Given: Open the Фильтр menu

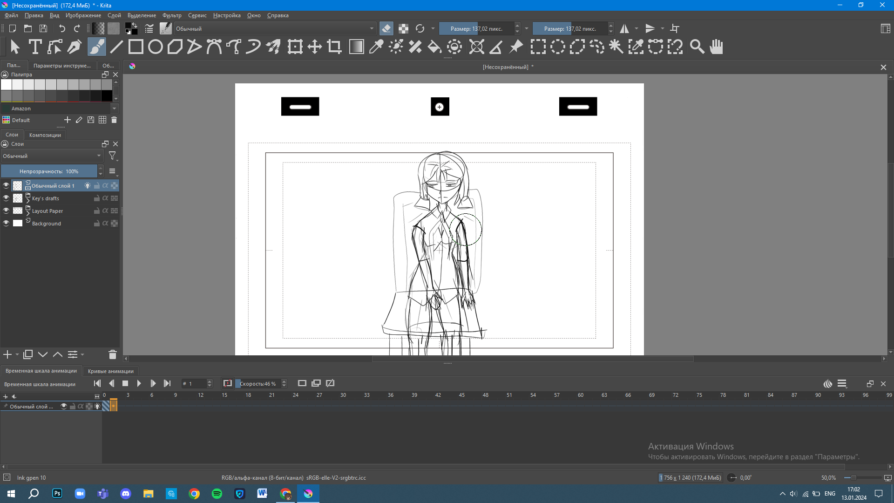Looking at the screenshot, I should tap(172, 15).
